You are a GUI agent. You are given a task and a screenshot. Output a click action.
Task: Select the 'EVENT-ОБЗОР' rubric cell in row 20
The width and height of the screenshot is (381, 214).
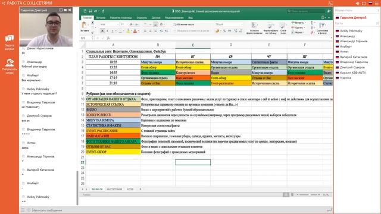113,152
